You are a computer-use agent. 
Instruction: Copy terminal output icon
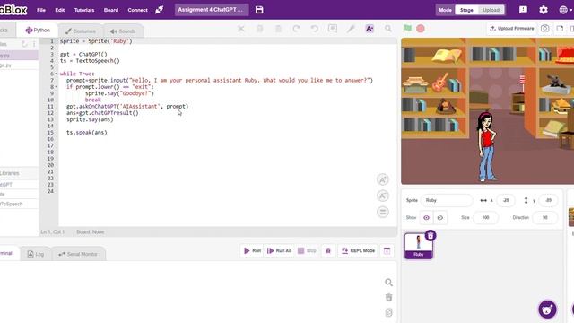388,312
